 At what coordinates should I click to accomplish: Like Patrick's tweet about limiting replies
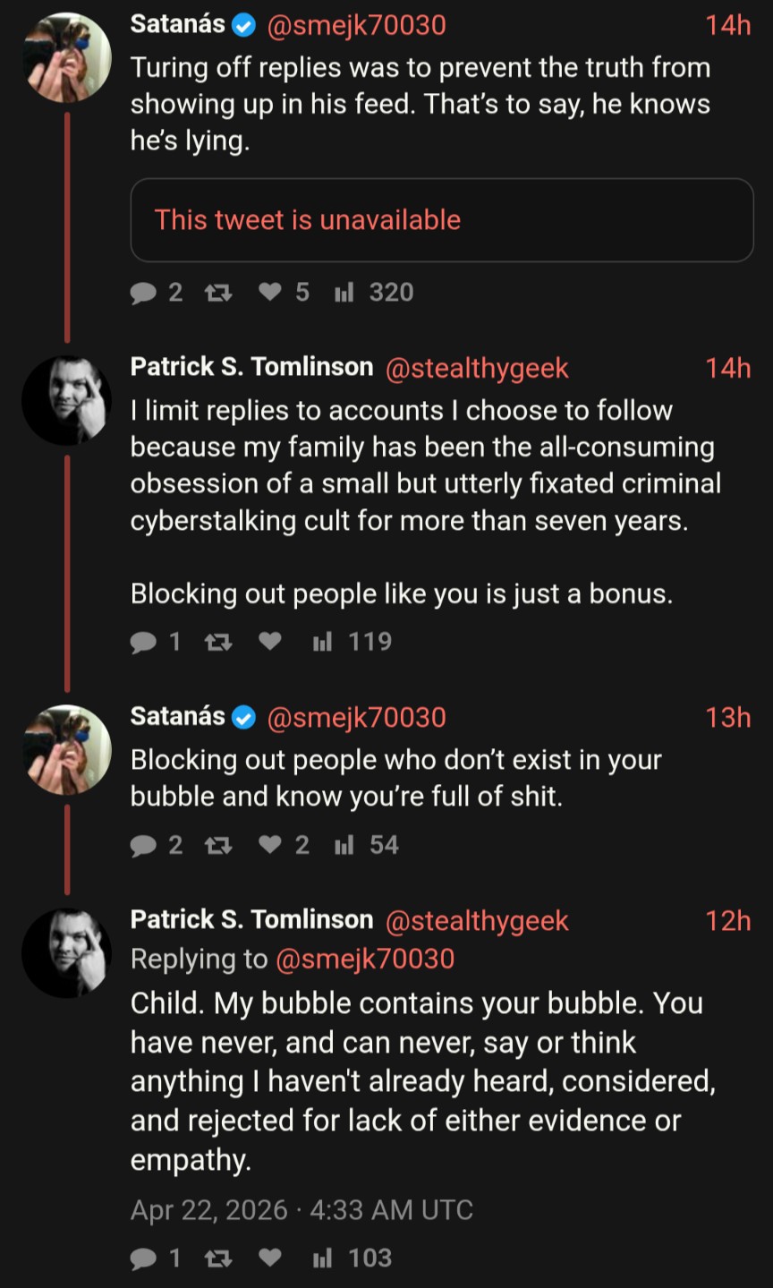(x=270, y=642)
